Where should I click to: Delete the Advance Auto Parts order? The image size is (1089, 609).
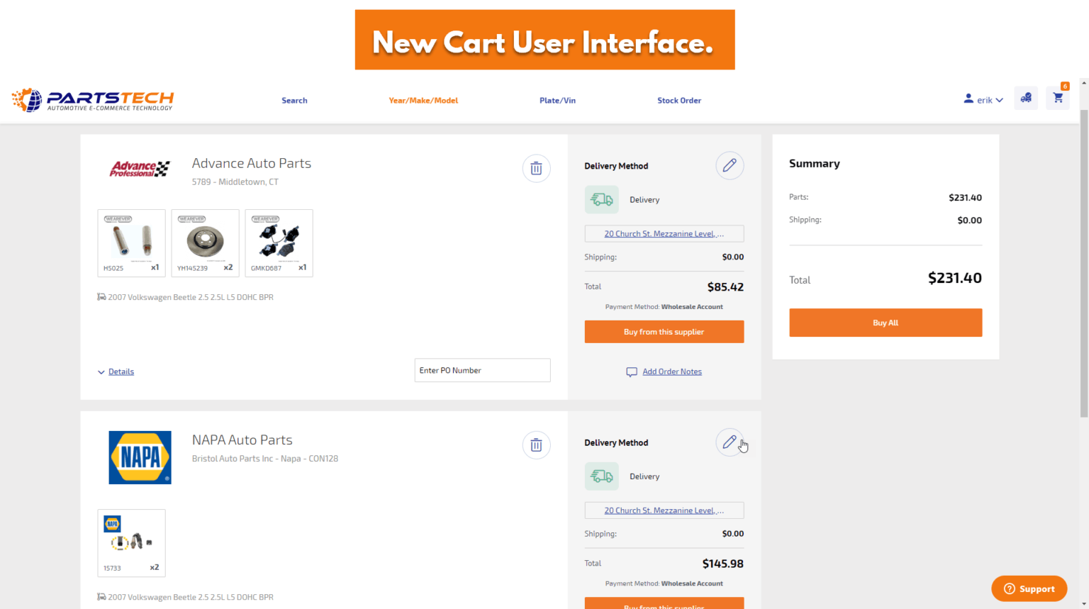(x=537, y=169)
